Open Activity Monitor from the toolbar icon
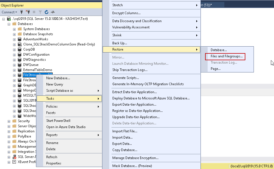 pyautogui.click(x=53, y=12)
